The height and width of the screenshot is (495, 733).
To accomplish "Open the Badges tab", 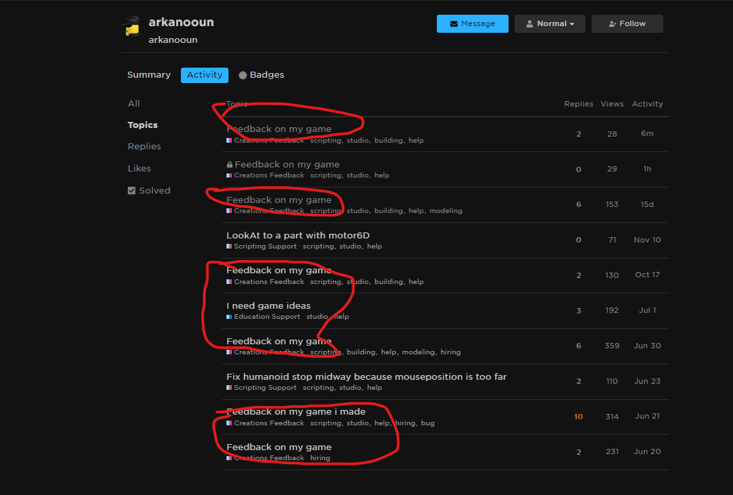I will (x=266, y=75).
